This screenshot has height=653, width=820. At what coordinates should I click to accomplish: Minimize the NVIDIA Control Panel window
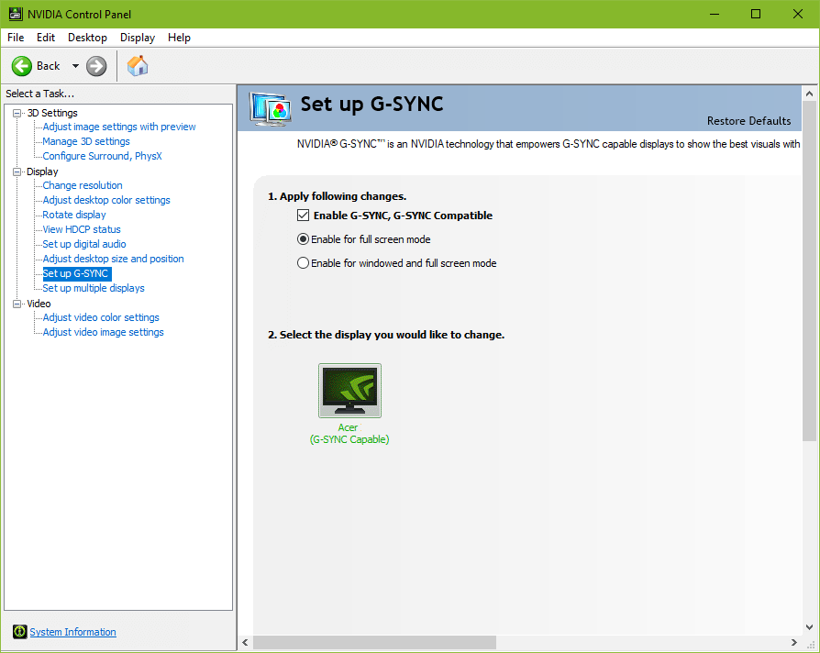[715, 14]
